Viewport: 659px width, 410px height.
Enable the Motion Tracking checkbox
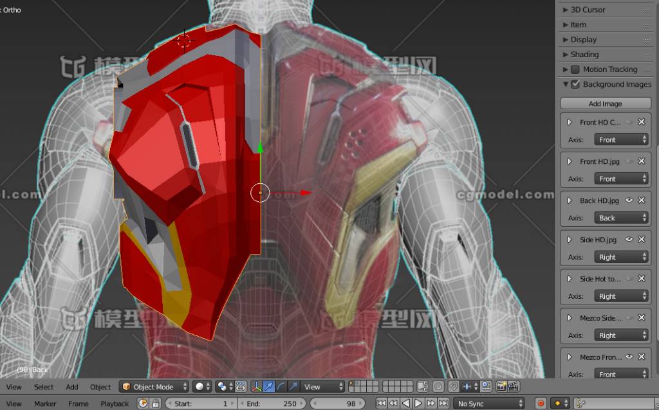(575, 69)
